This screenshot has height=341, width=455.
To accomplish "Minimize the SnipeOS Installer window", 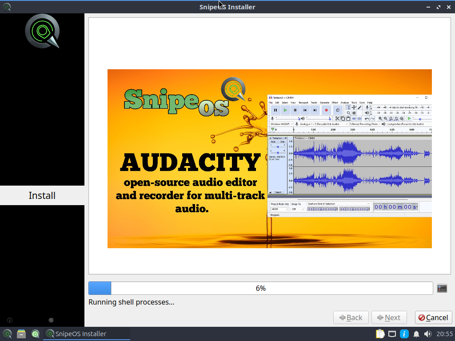I will click(428, 7).
